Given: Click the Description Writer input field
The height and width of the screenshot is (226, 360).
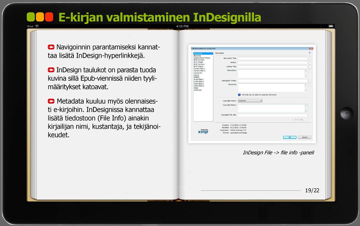Looking at the screenshot, I should click(272, 80).
